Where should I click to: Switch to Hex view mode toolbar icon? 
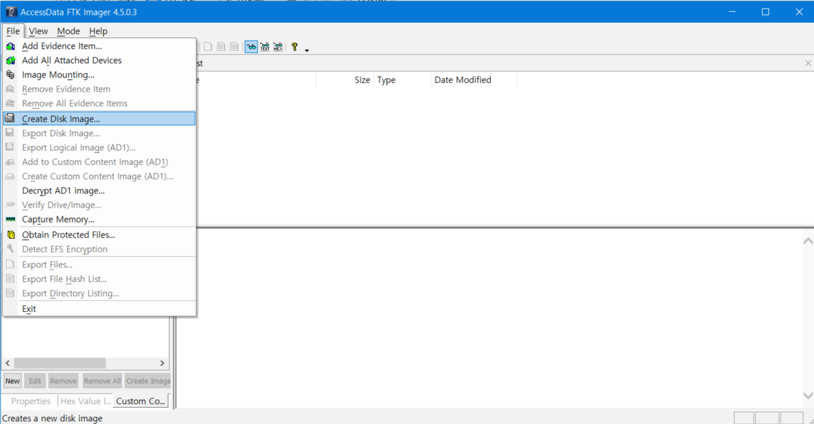tap(278, 47)
